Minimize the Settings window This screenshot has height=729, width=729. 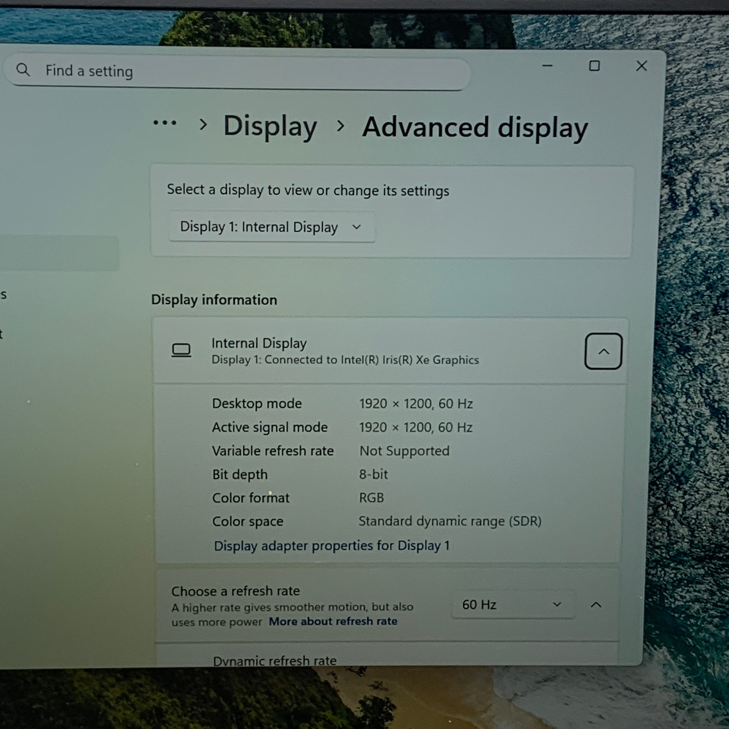(547, 66)
